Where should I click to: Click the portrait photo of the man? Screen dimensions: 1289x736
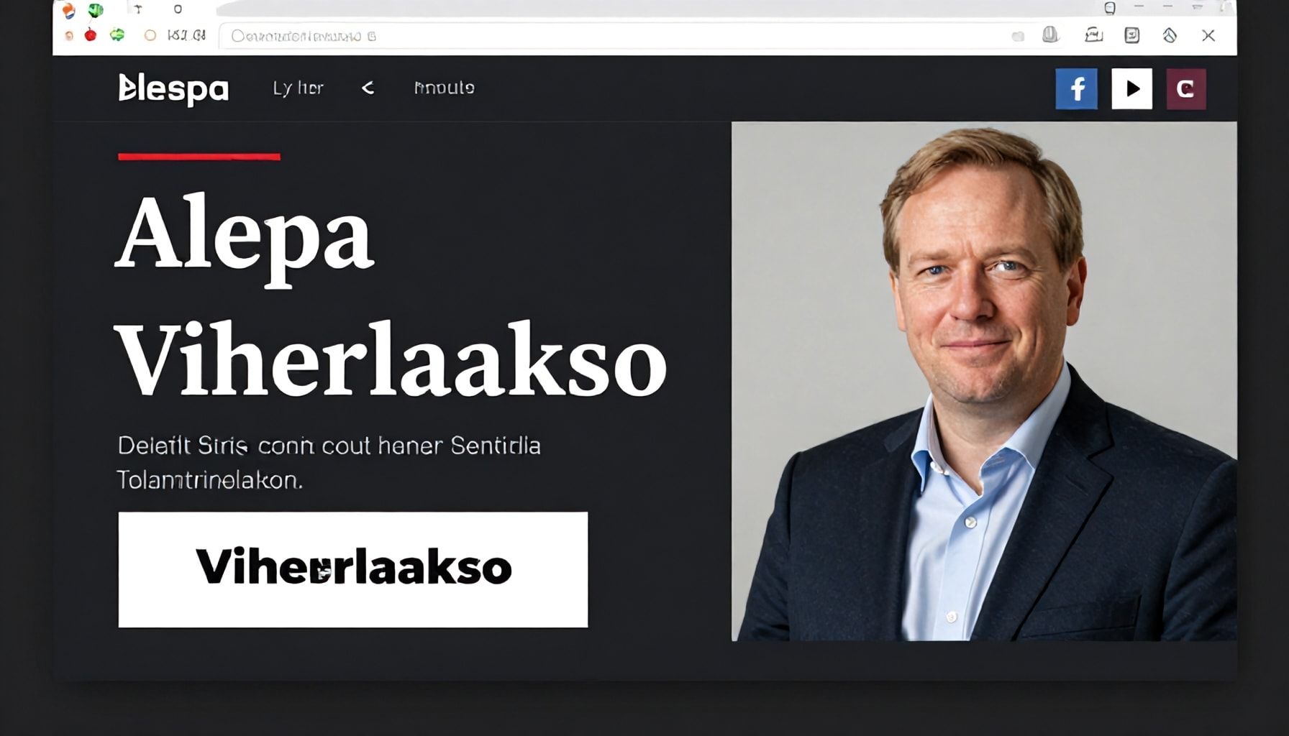tap(984, 381)
